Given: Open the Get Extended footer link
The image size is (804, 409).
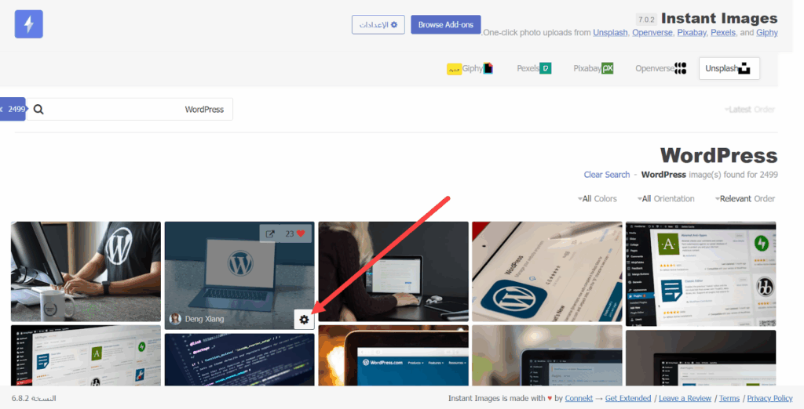Looking at the screenshot, I should click(628, 398).
